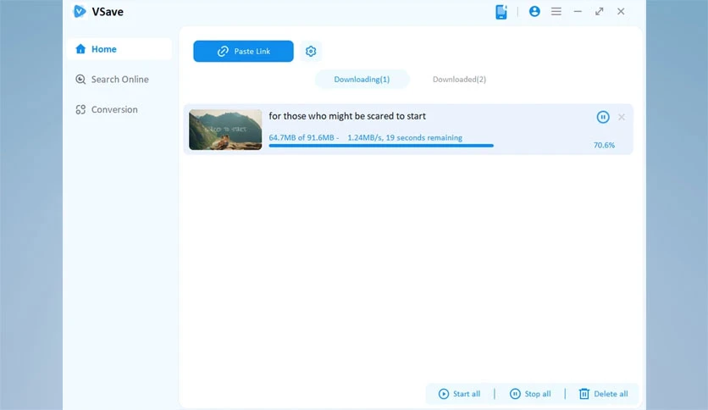The image size is (708, 410).
Task: Click the mountain video thumbnail
Action: point(225,130)
